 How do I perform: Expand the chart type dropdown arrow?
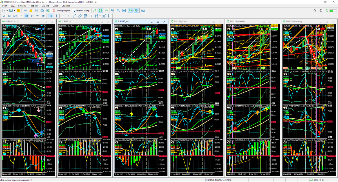point(7,10)
